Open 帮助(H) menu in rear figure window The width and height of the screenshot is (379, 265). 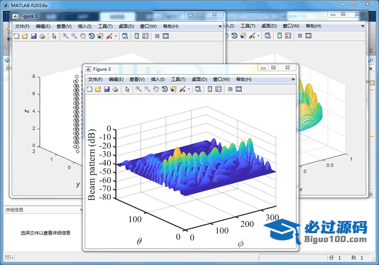pyautogui.click(x=313, y=26)
